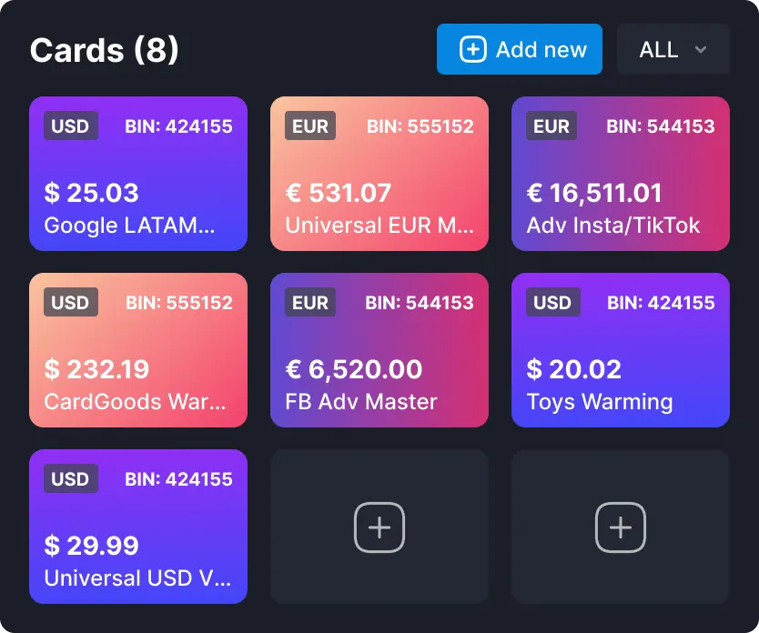The image size is (759, 633).
Task: Expand the ALL filter dropdown
Action: [x=673, y=49]
